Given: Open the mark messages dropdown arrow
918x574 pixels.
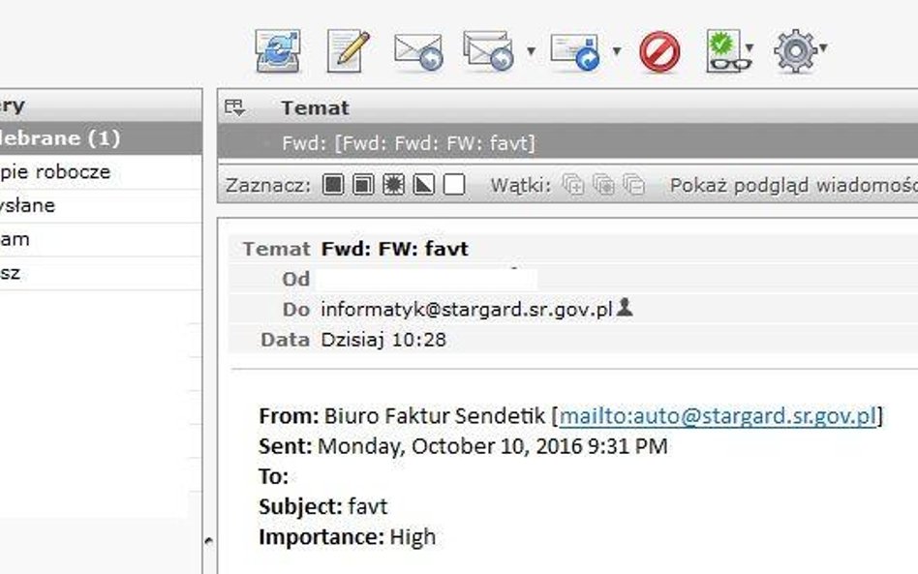Looking at the screenshot, I should click(x=750, y=47).
